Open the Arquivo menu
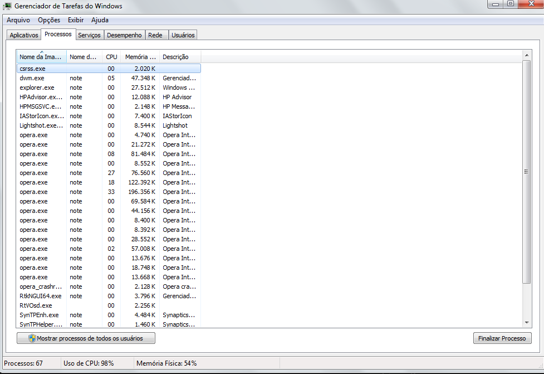The image size is (544, 374). tap(18, 20)
